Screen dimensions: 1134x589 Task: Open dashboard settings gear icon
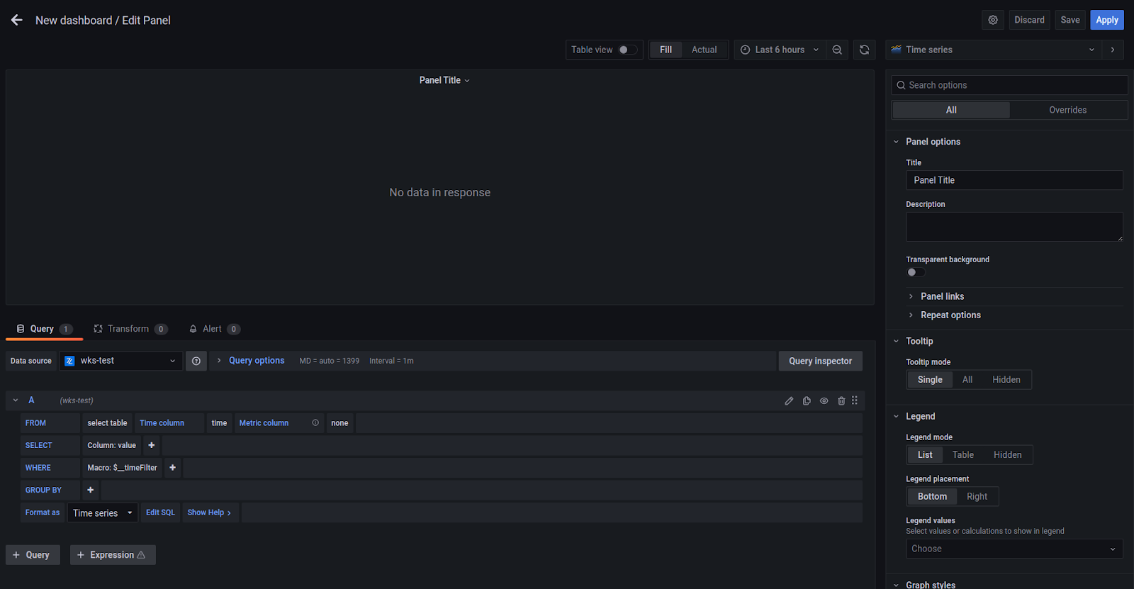[x=993, y=20]
